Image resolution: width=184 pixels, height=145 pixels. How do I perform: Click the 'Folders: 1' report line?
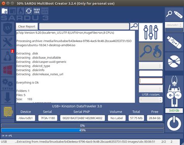pyautogui.click(x=23, y=91)
